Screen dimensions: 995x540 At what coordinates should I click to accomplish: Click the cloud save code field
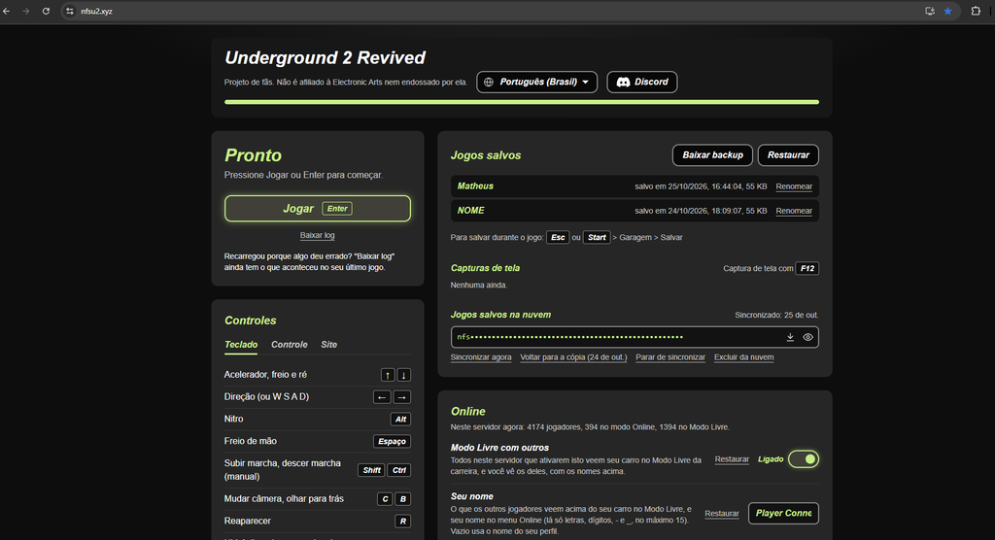pos(635,337)
